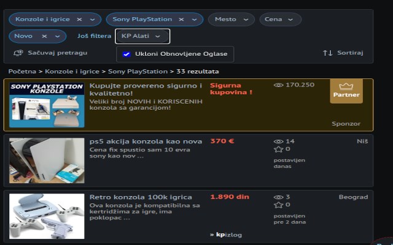
Task: Open the Mesto filter dropdown
Action: click(232, 19)
